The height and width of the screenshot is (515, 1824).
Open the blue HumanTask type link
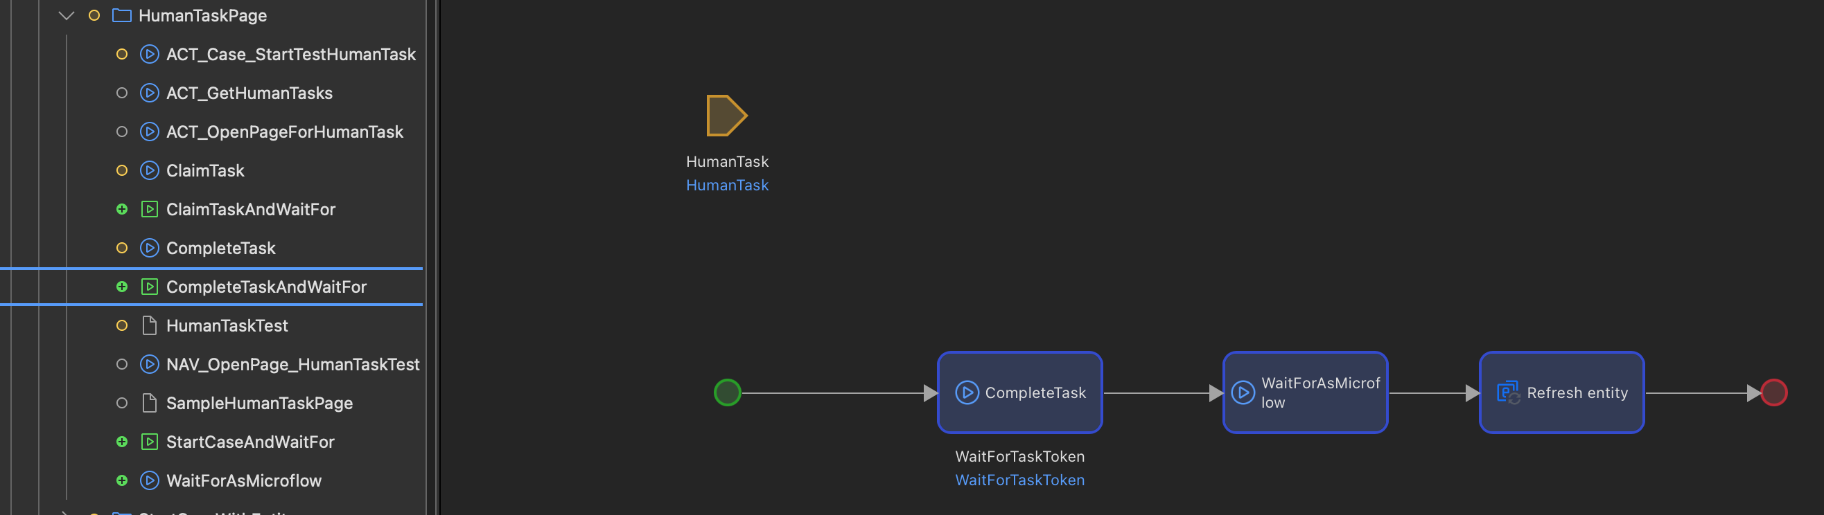point(726,186)
